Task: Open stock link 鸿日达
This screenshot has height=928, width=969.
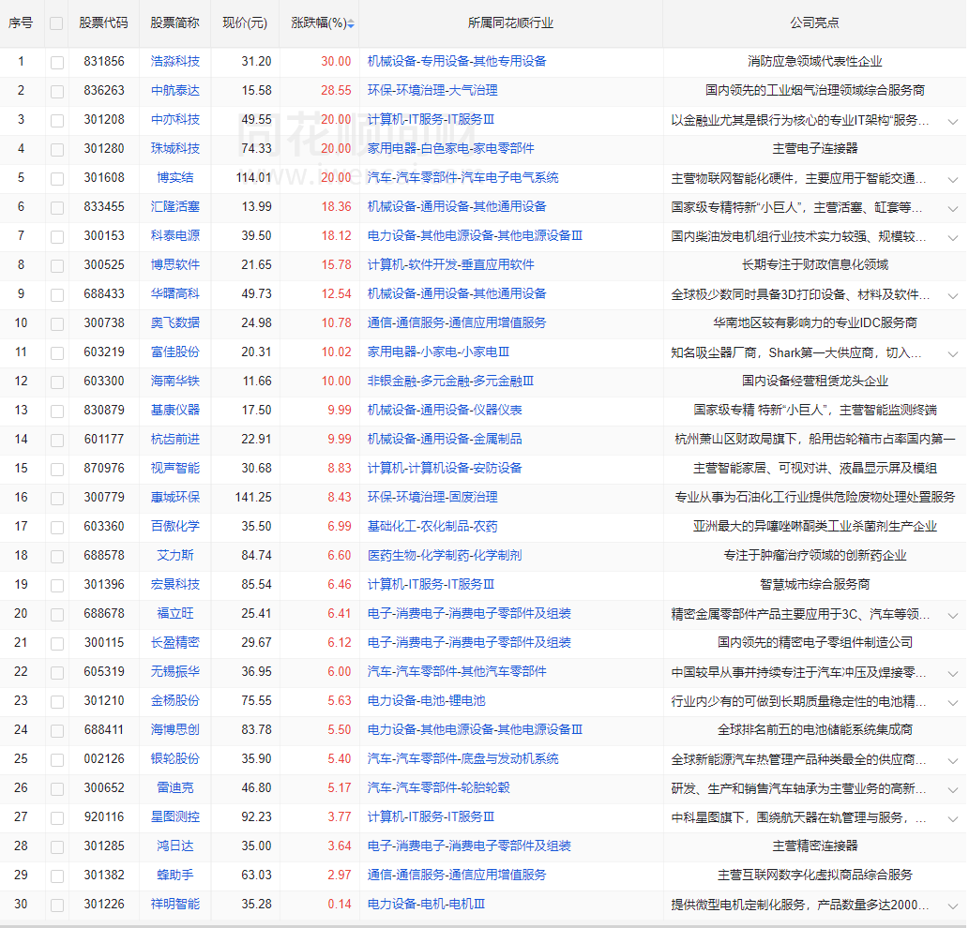Action: [174, 846]
